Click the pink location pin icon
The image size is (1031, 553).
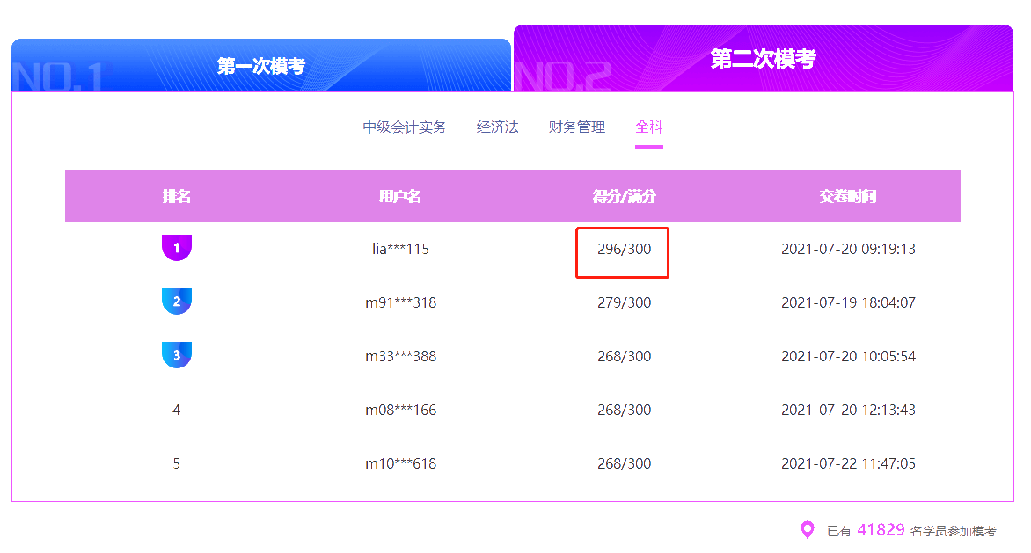point(806,529)
